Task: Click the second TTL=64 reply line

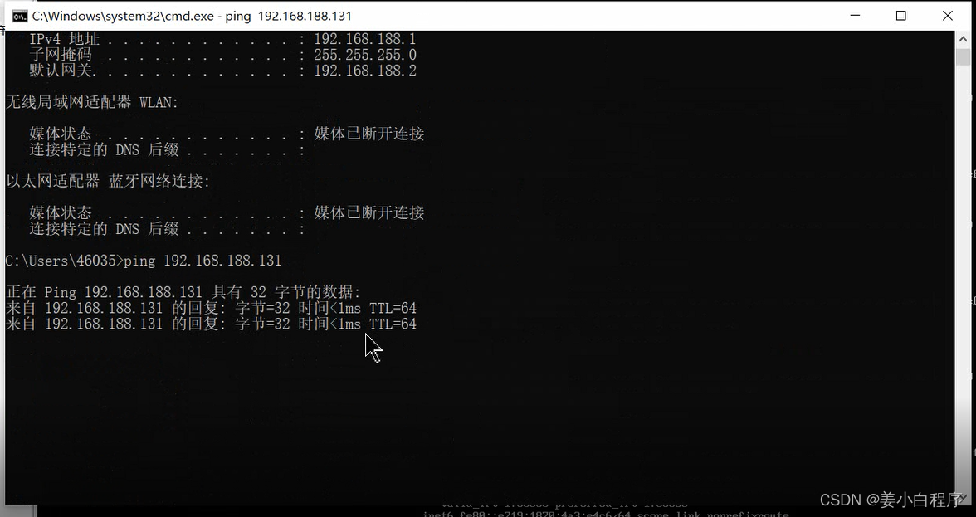Action: (x=211, y=324)
